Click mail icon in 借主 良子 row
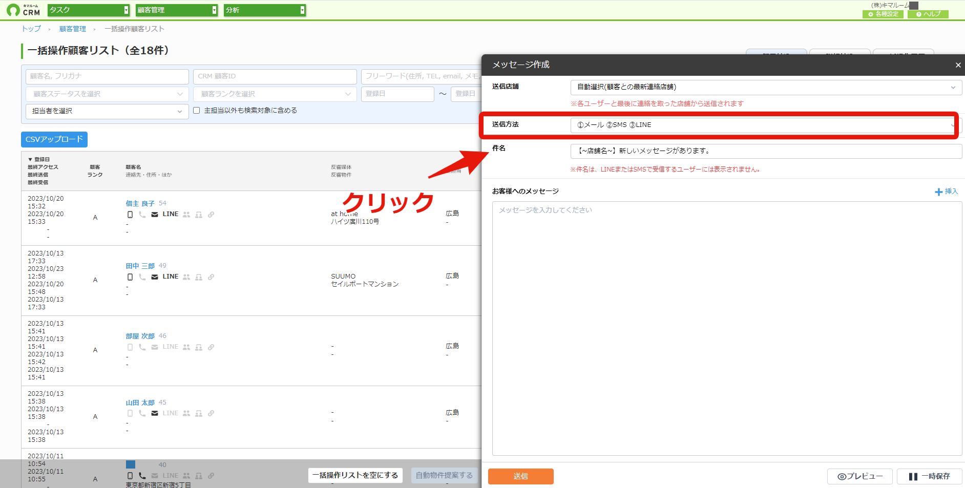Image resolution: width=965 pixels, height=488 pixels. click(x=155, y=215)
